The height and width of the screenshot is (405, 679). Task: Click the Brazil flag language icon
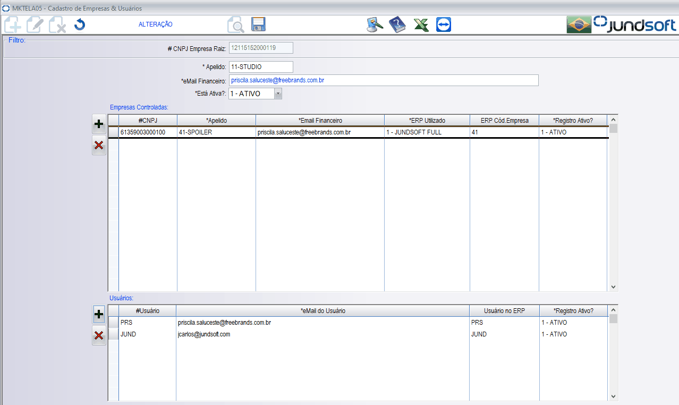coord(579,24)
